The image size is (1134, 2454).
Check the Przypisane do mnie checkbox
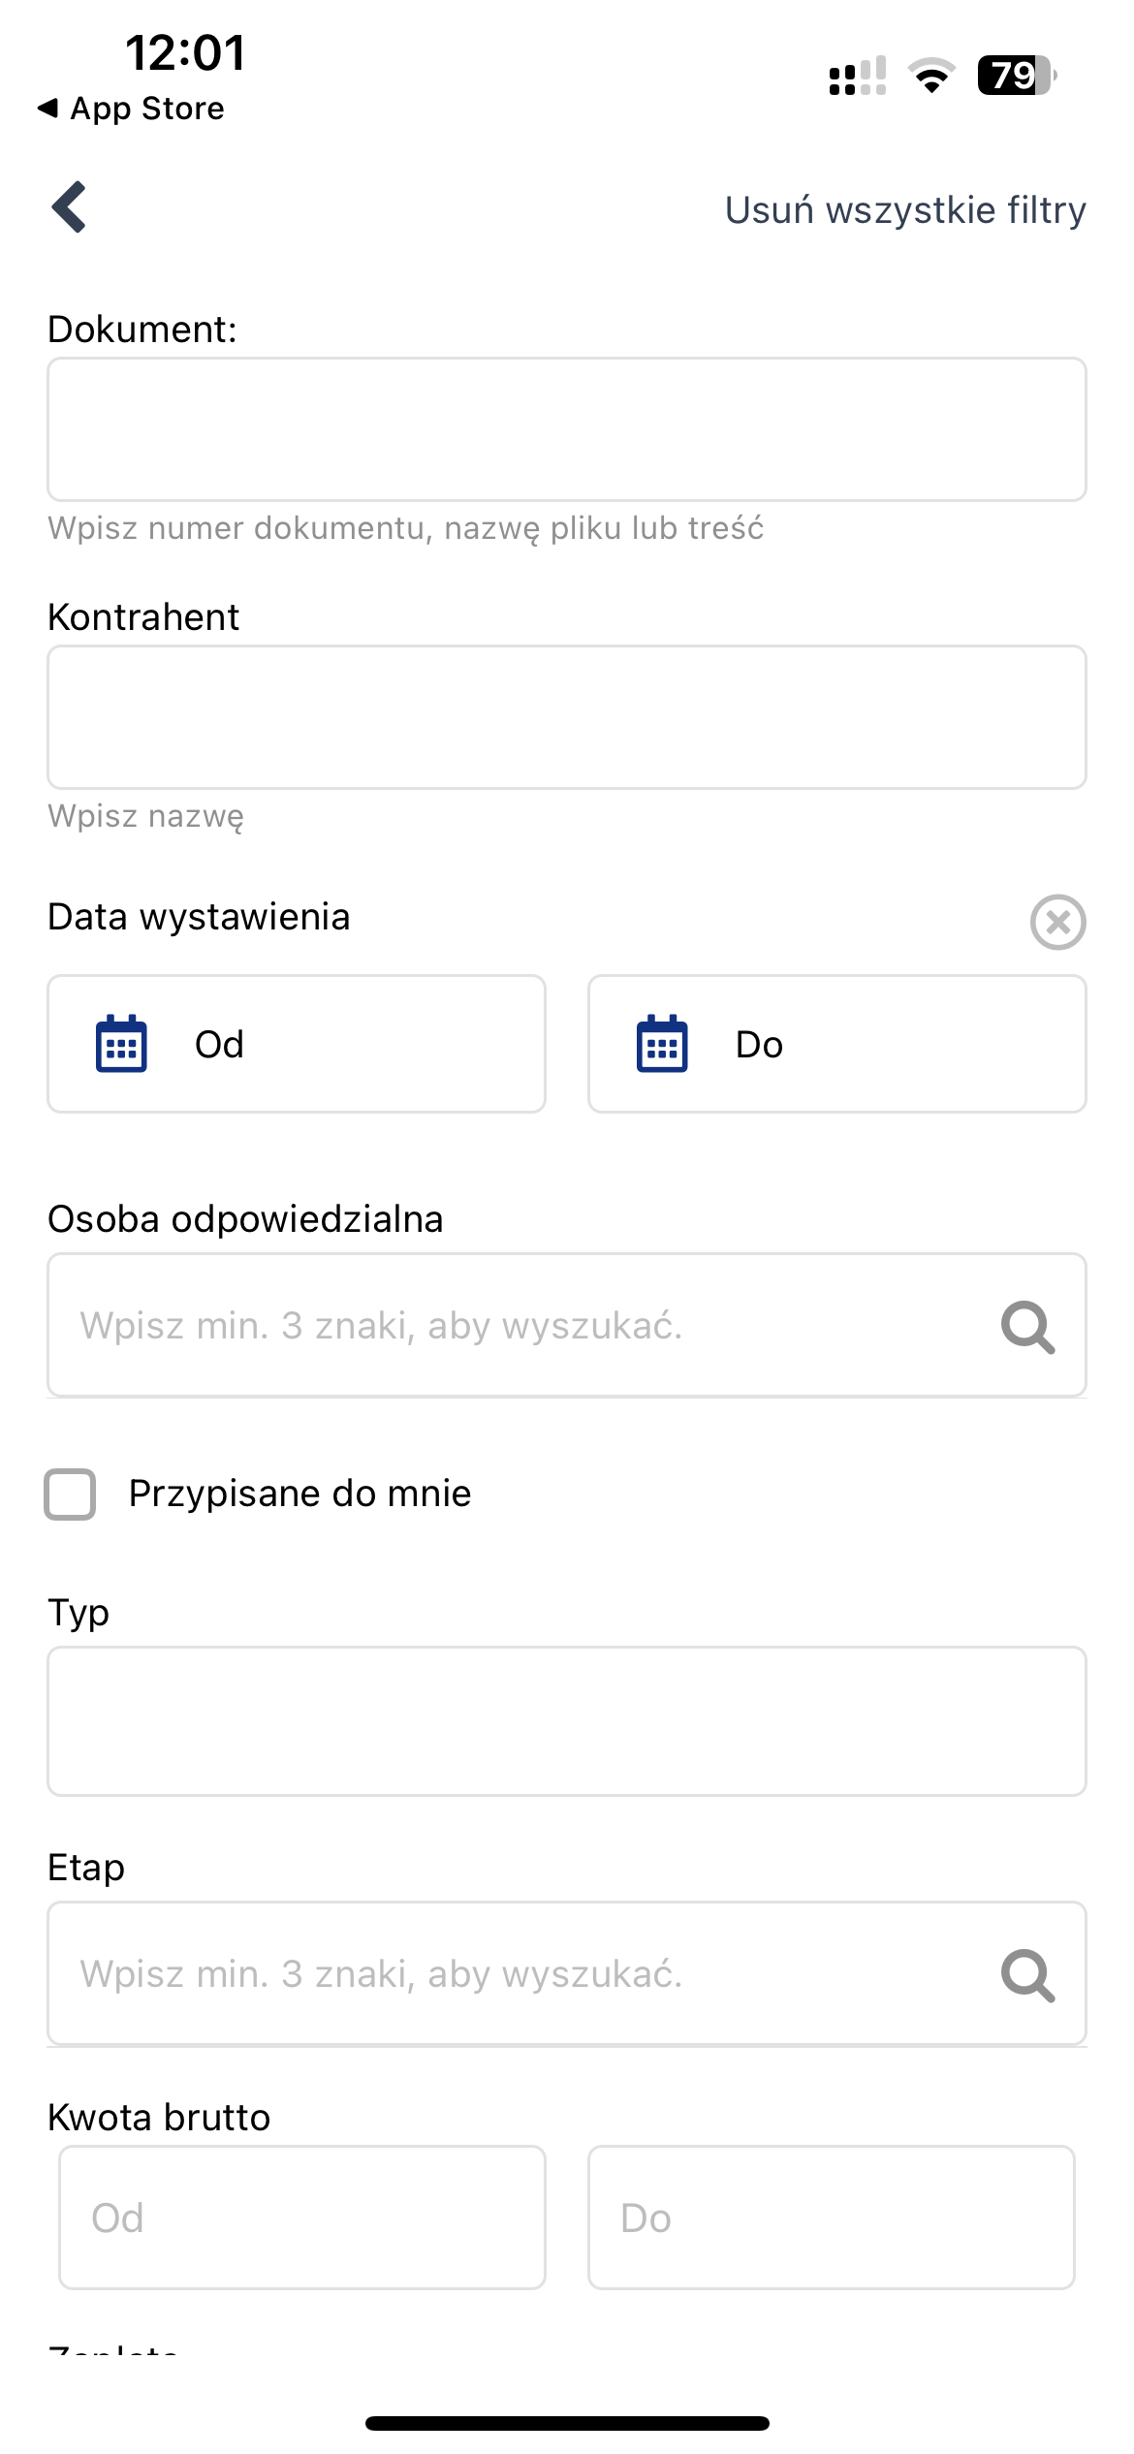coord(70,1494)
